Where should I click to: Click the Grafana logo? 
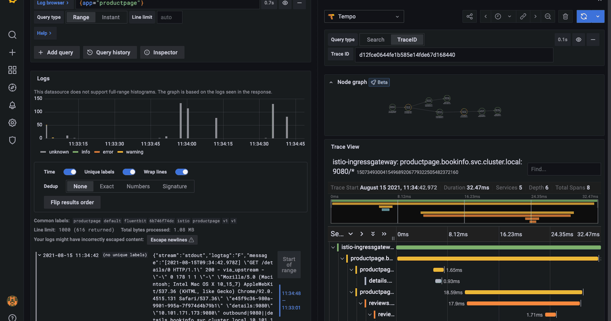[12, 2]
